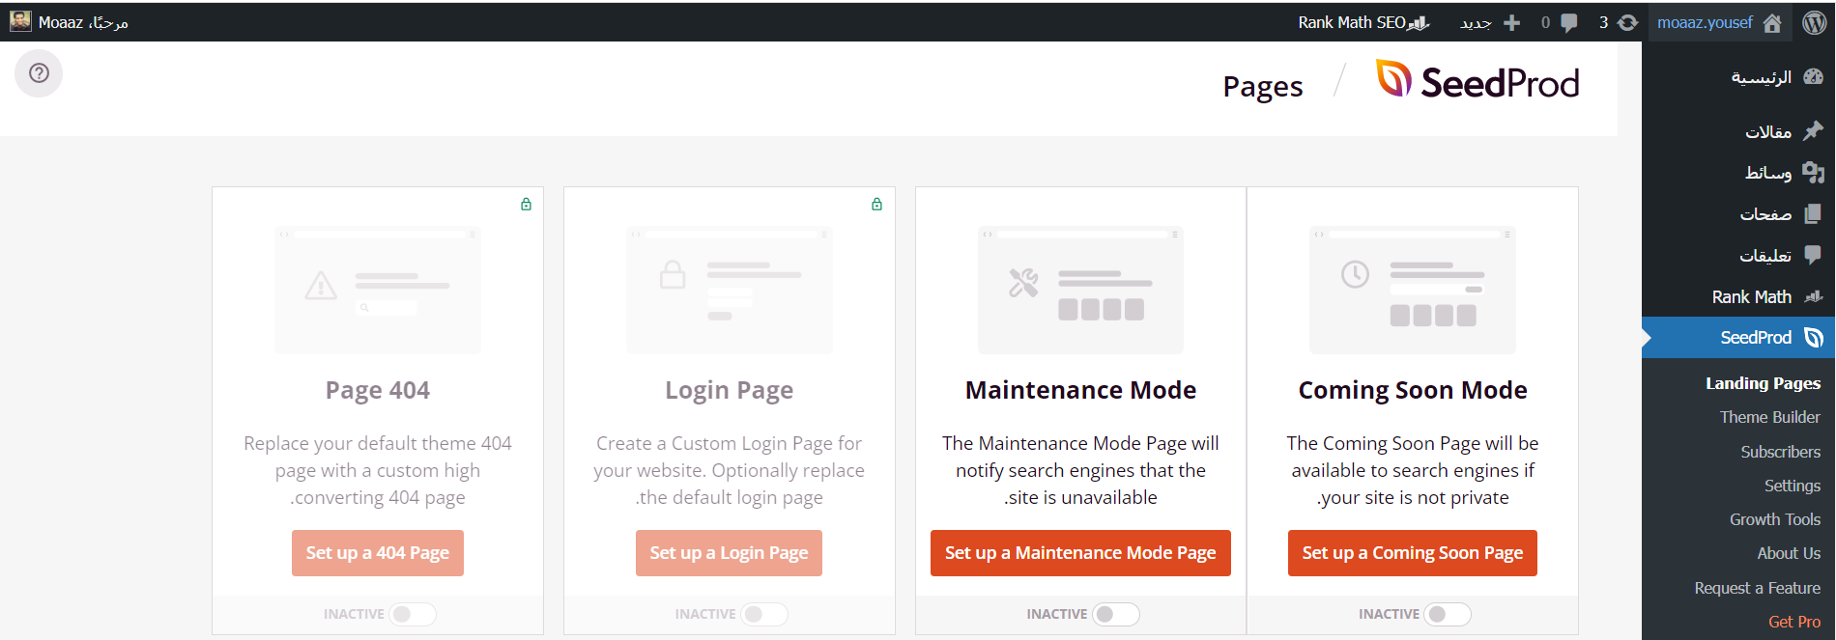Image resolution: width=1836 pixels, height=640 pixels.
Task: Open Subscribers submenu item
Action: (x=1780, y=452)
